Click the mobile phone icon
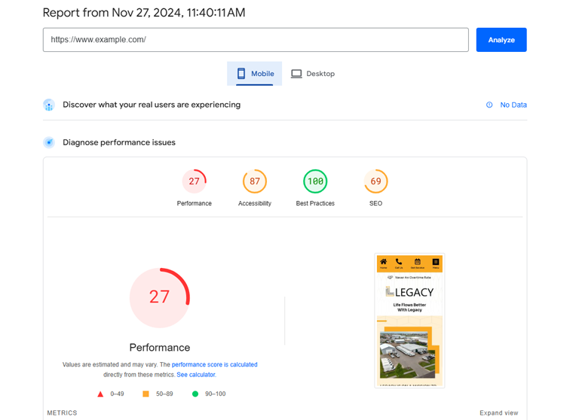Screen dimensions: 573x420 (241, 74)
